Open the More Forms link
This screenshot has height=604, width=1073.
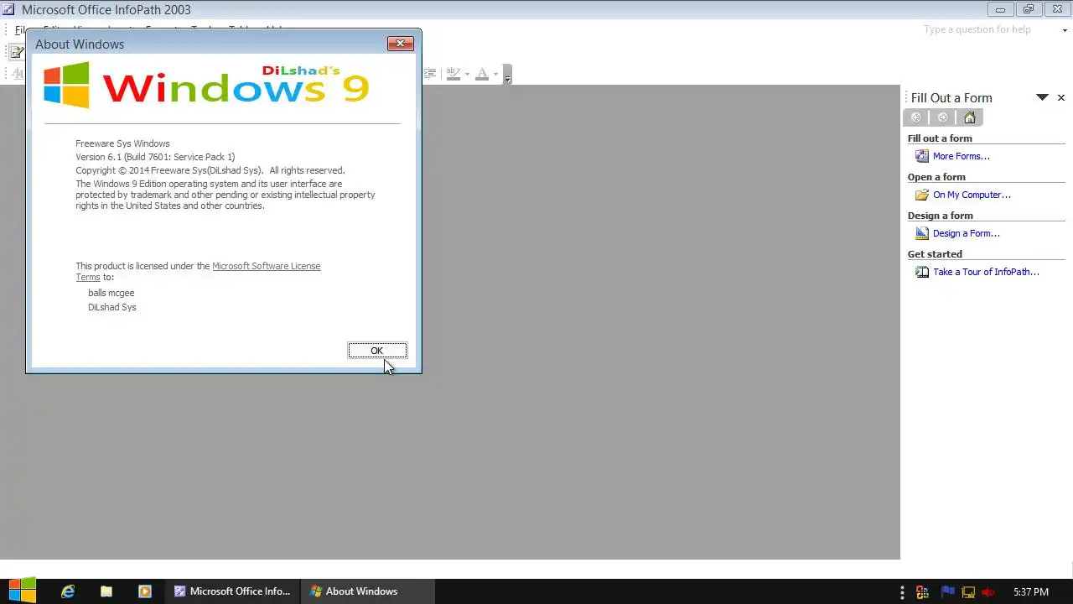tap(962, 156)
